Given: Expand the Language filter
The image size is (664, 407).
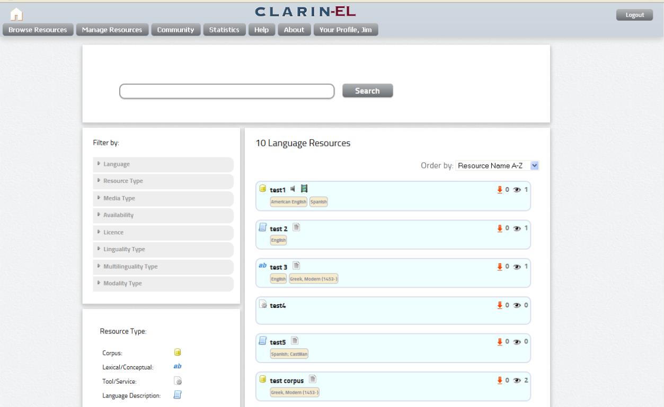Looking at the screenshot, I should [163, 164].
